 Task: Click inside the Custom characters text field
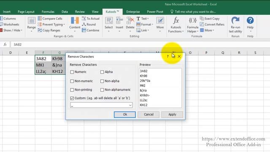(100, 105)
